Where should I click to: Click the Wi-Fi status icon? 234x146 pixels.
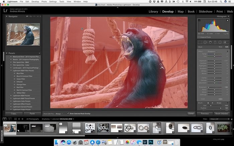pyautogui.click(x=187, y=1)
